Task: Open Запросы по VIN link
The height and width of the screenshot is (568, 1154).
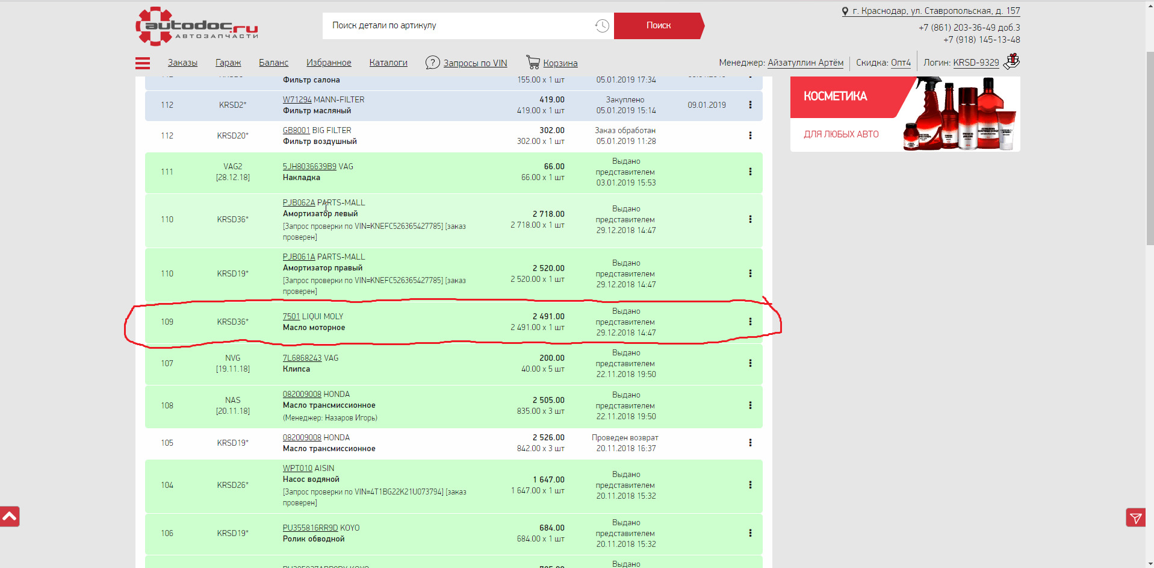Action: 475,63
